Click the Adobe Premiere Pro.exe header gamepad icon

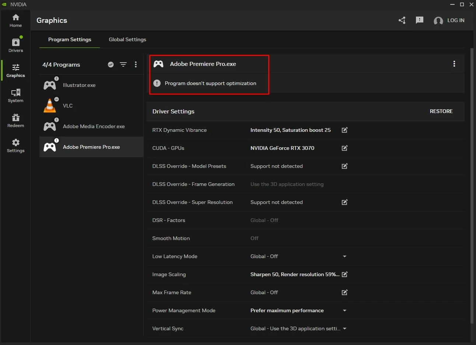click(x=158, y=64)
